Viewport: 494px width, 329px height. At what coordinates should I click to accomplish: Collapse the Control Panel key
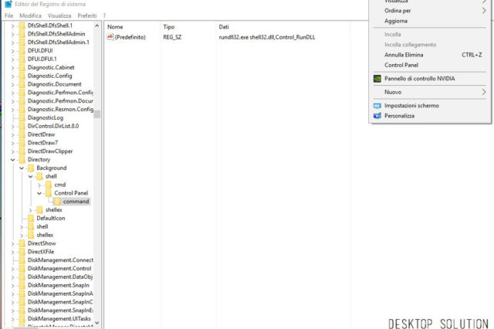point(39,193)
